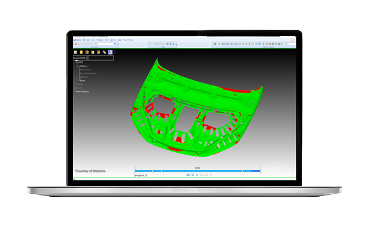The image size is (369, 225).
Task: Click the right end handle of the timeline
Action: [260, 169]
